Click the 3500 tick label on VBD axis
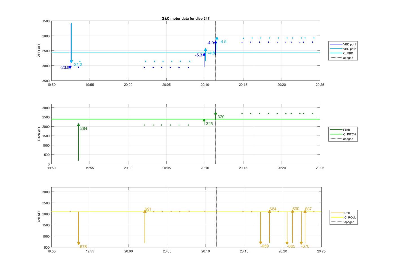 point(46,81)
